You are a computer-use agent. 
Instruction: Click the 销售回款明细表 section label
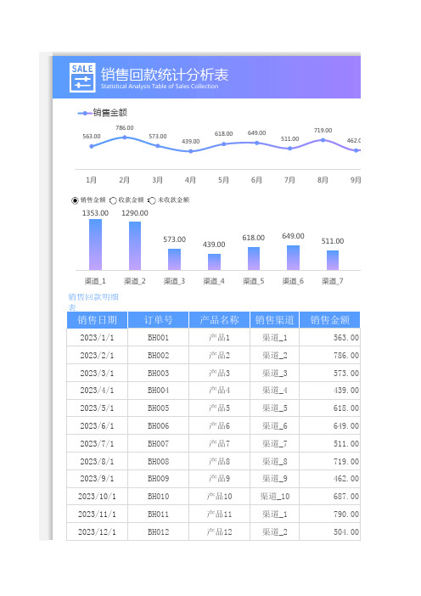point(93,301)
